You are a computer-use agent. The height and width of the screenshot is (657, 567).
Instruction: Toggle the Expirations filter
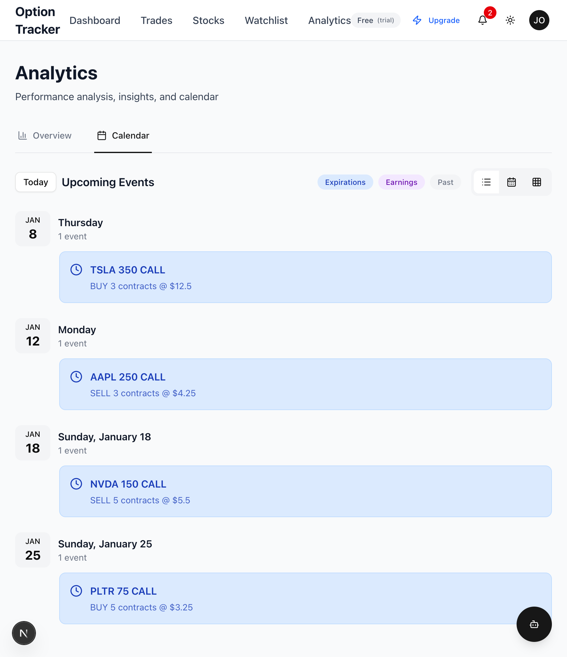pyautogui.click(x=345, y=182)
